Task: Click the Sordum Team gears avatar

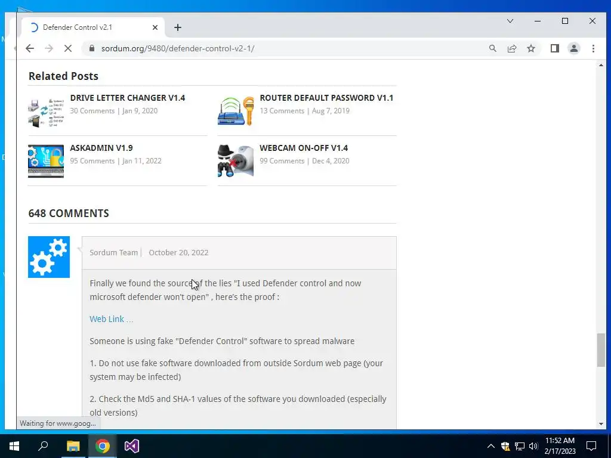Action: pyautogui.click(x=49, y=257)
